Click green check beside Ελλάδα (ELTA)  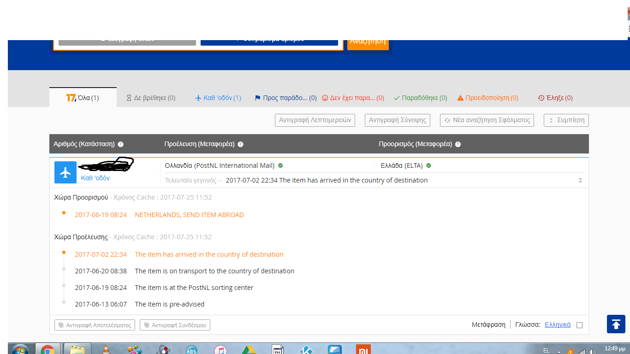coord(428,165)
